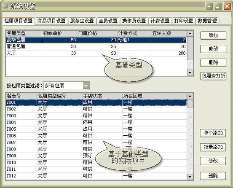233x188 pixels.
Task: Open the 所有包厢 filter dropdown
Action: point(86,86)
